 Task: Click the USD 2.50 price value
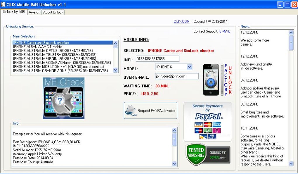150,94
